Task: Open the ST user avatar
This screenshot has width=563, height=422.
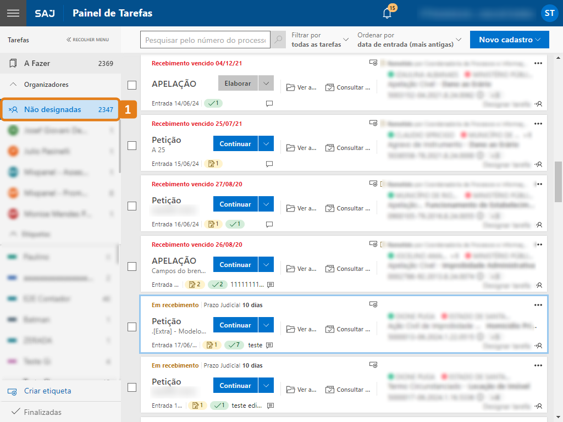Action: pos(549,13)
